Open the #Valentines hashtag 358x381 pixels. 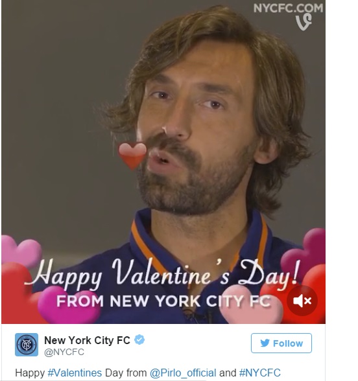click(x=75, y=373)
